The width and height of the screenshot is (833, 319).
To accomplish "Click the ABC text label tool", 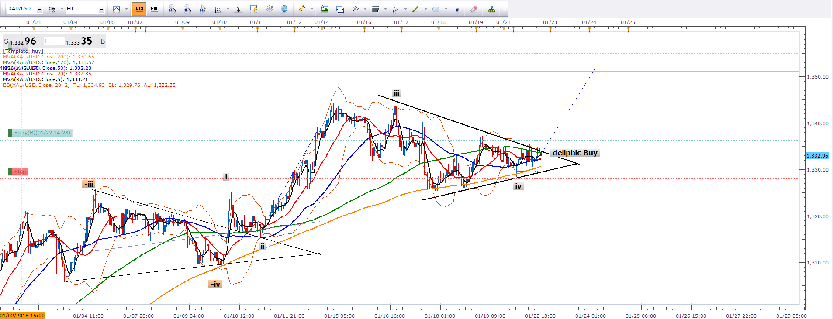I will click(x=456, y=9).
